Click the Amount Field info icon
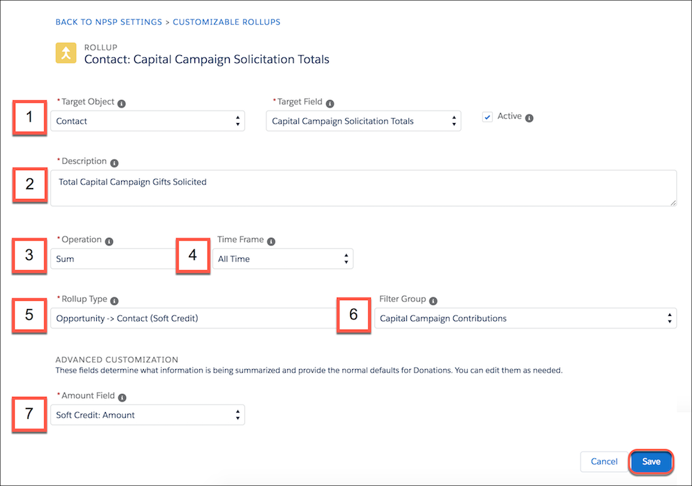692x486 pixels. 122,398
